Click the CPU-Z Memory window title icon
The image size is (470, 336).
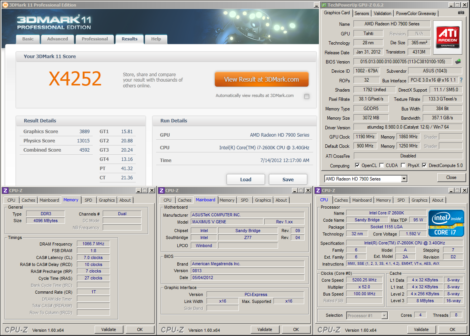tap(5, 191)
